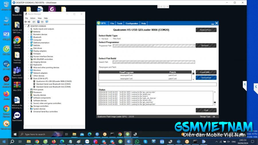Expand the Display adapters node

pyautogui.click(x=28, y=51)
